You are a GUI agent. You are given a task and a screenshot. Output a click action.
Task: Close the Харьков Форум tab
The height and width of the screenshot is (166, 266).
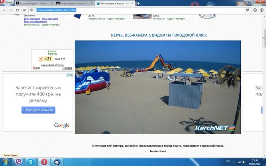52,4
